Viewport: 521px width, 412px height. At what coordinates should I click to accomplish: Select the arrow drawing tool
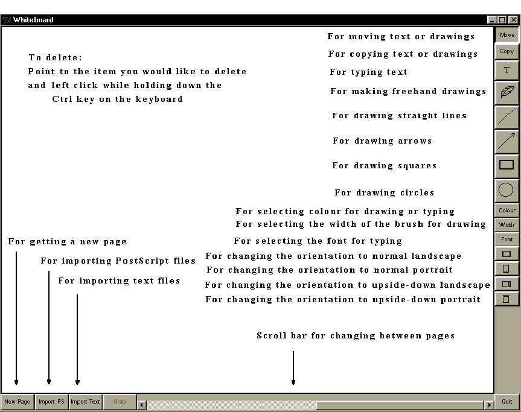coord(507,141)
